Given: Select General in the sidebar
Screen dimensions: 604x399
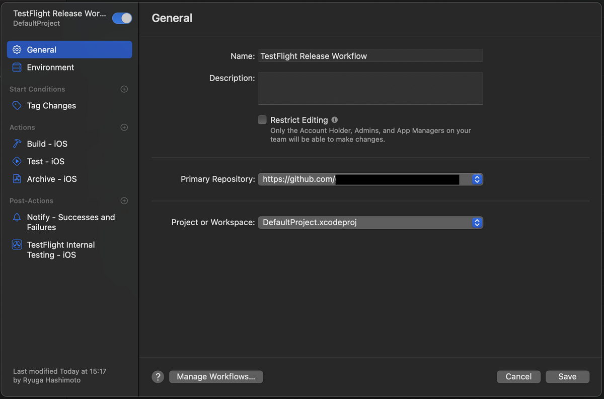Looking at the screenshot, I should (69, 49).
